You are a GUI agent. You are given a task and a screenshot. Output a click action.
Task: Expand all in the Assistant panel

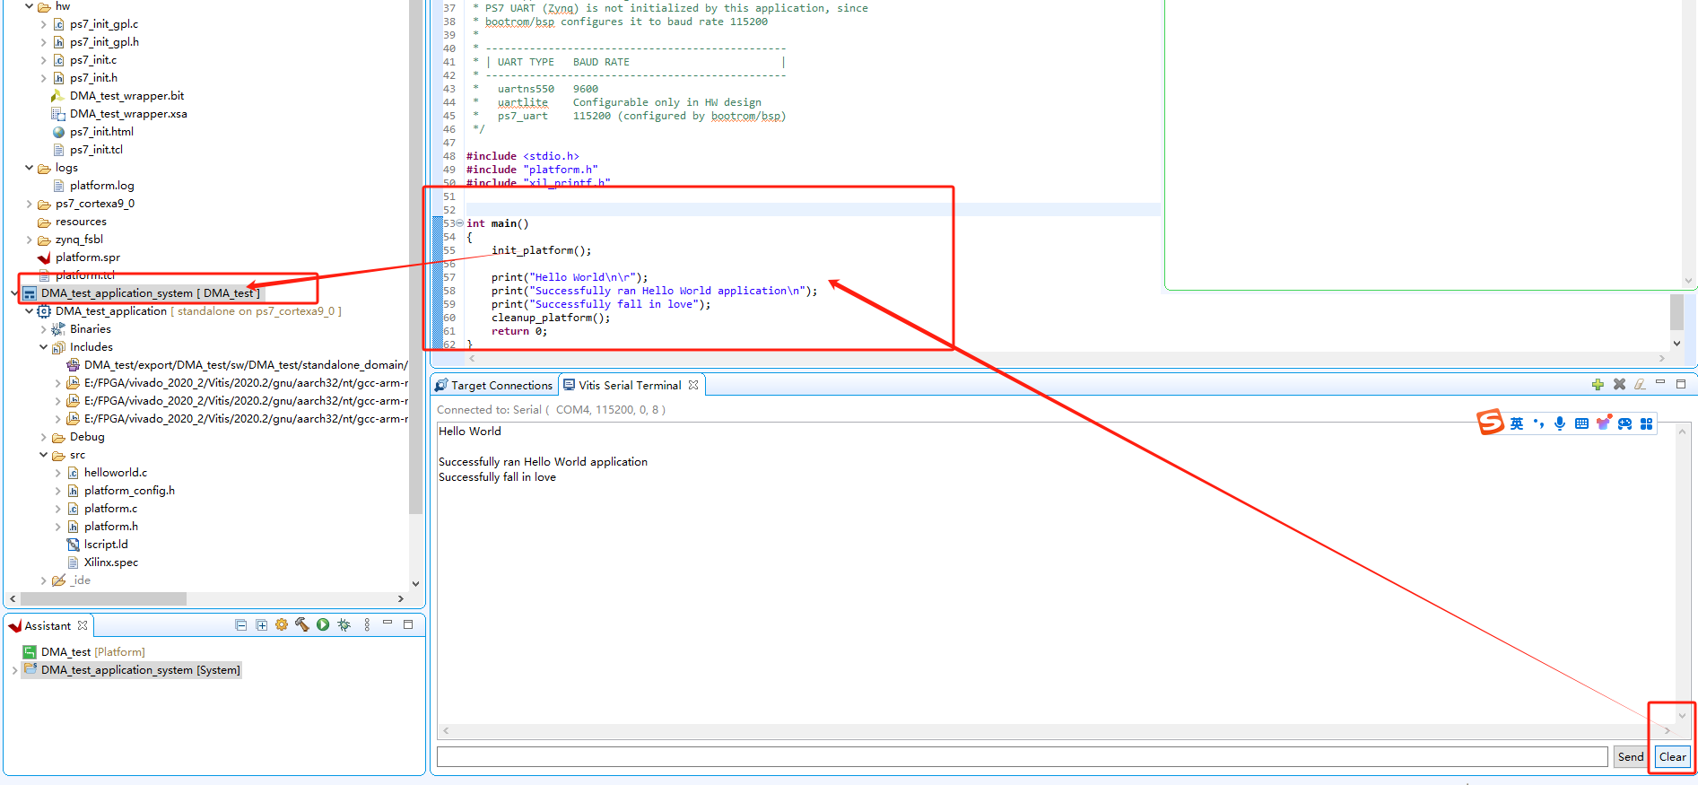pos(261,625)
